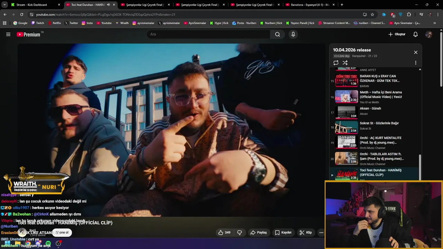Open the Hype | Kick bookmark
Image resolution: width=443 pixels, height=249 pixels.
tap(219, 23)
